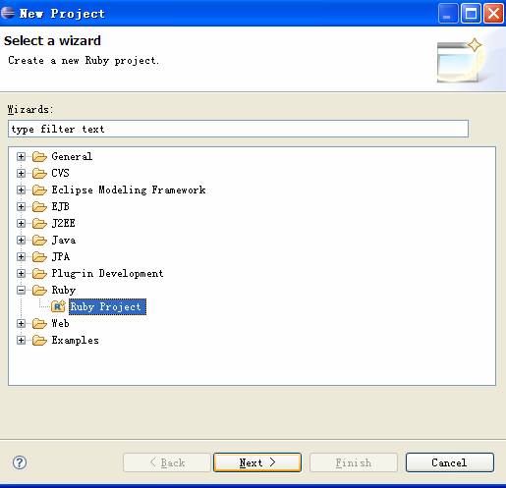Focus the type filter text field
Image resolution: width=506 pixels, height=488 pixels.
pyautogui.click(x=238, y=129)
